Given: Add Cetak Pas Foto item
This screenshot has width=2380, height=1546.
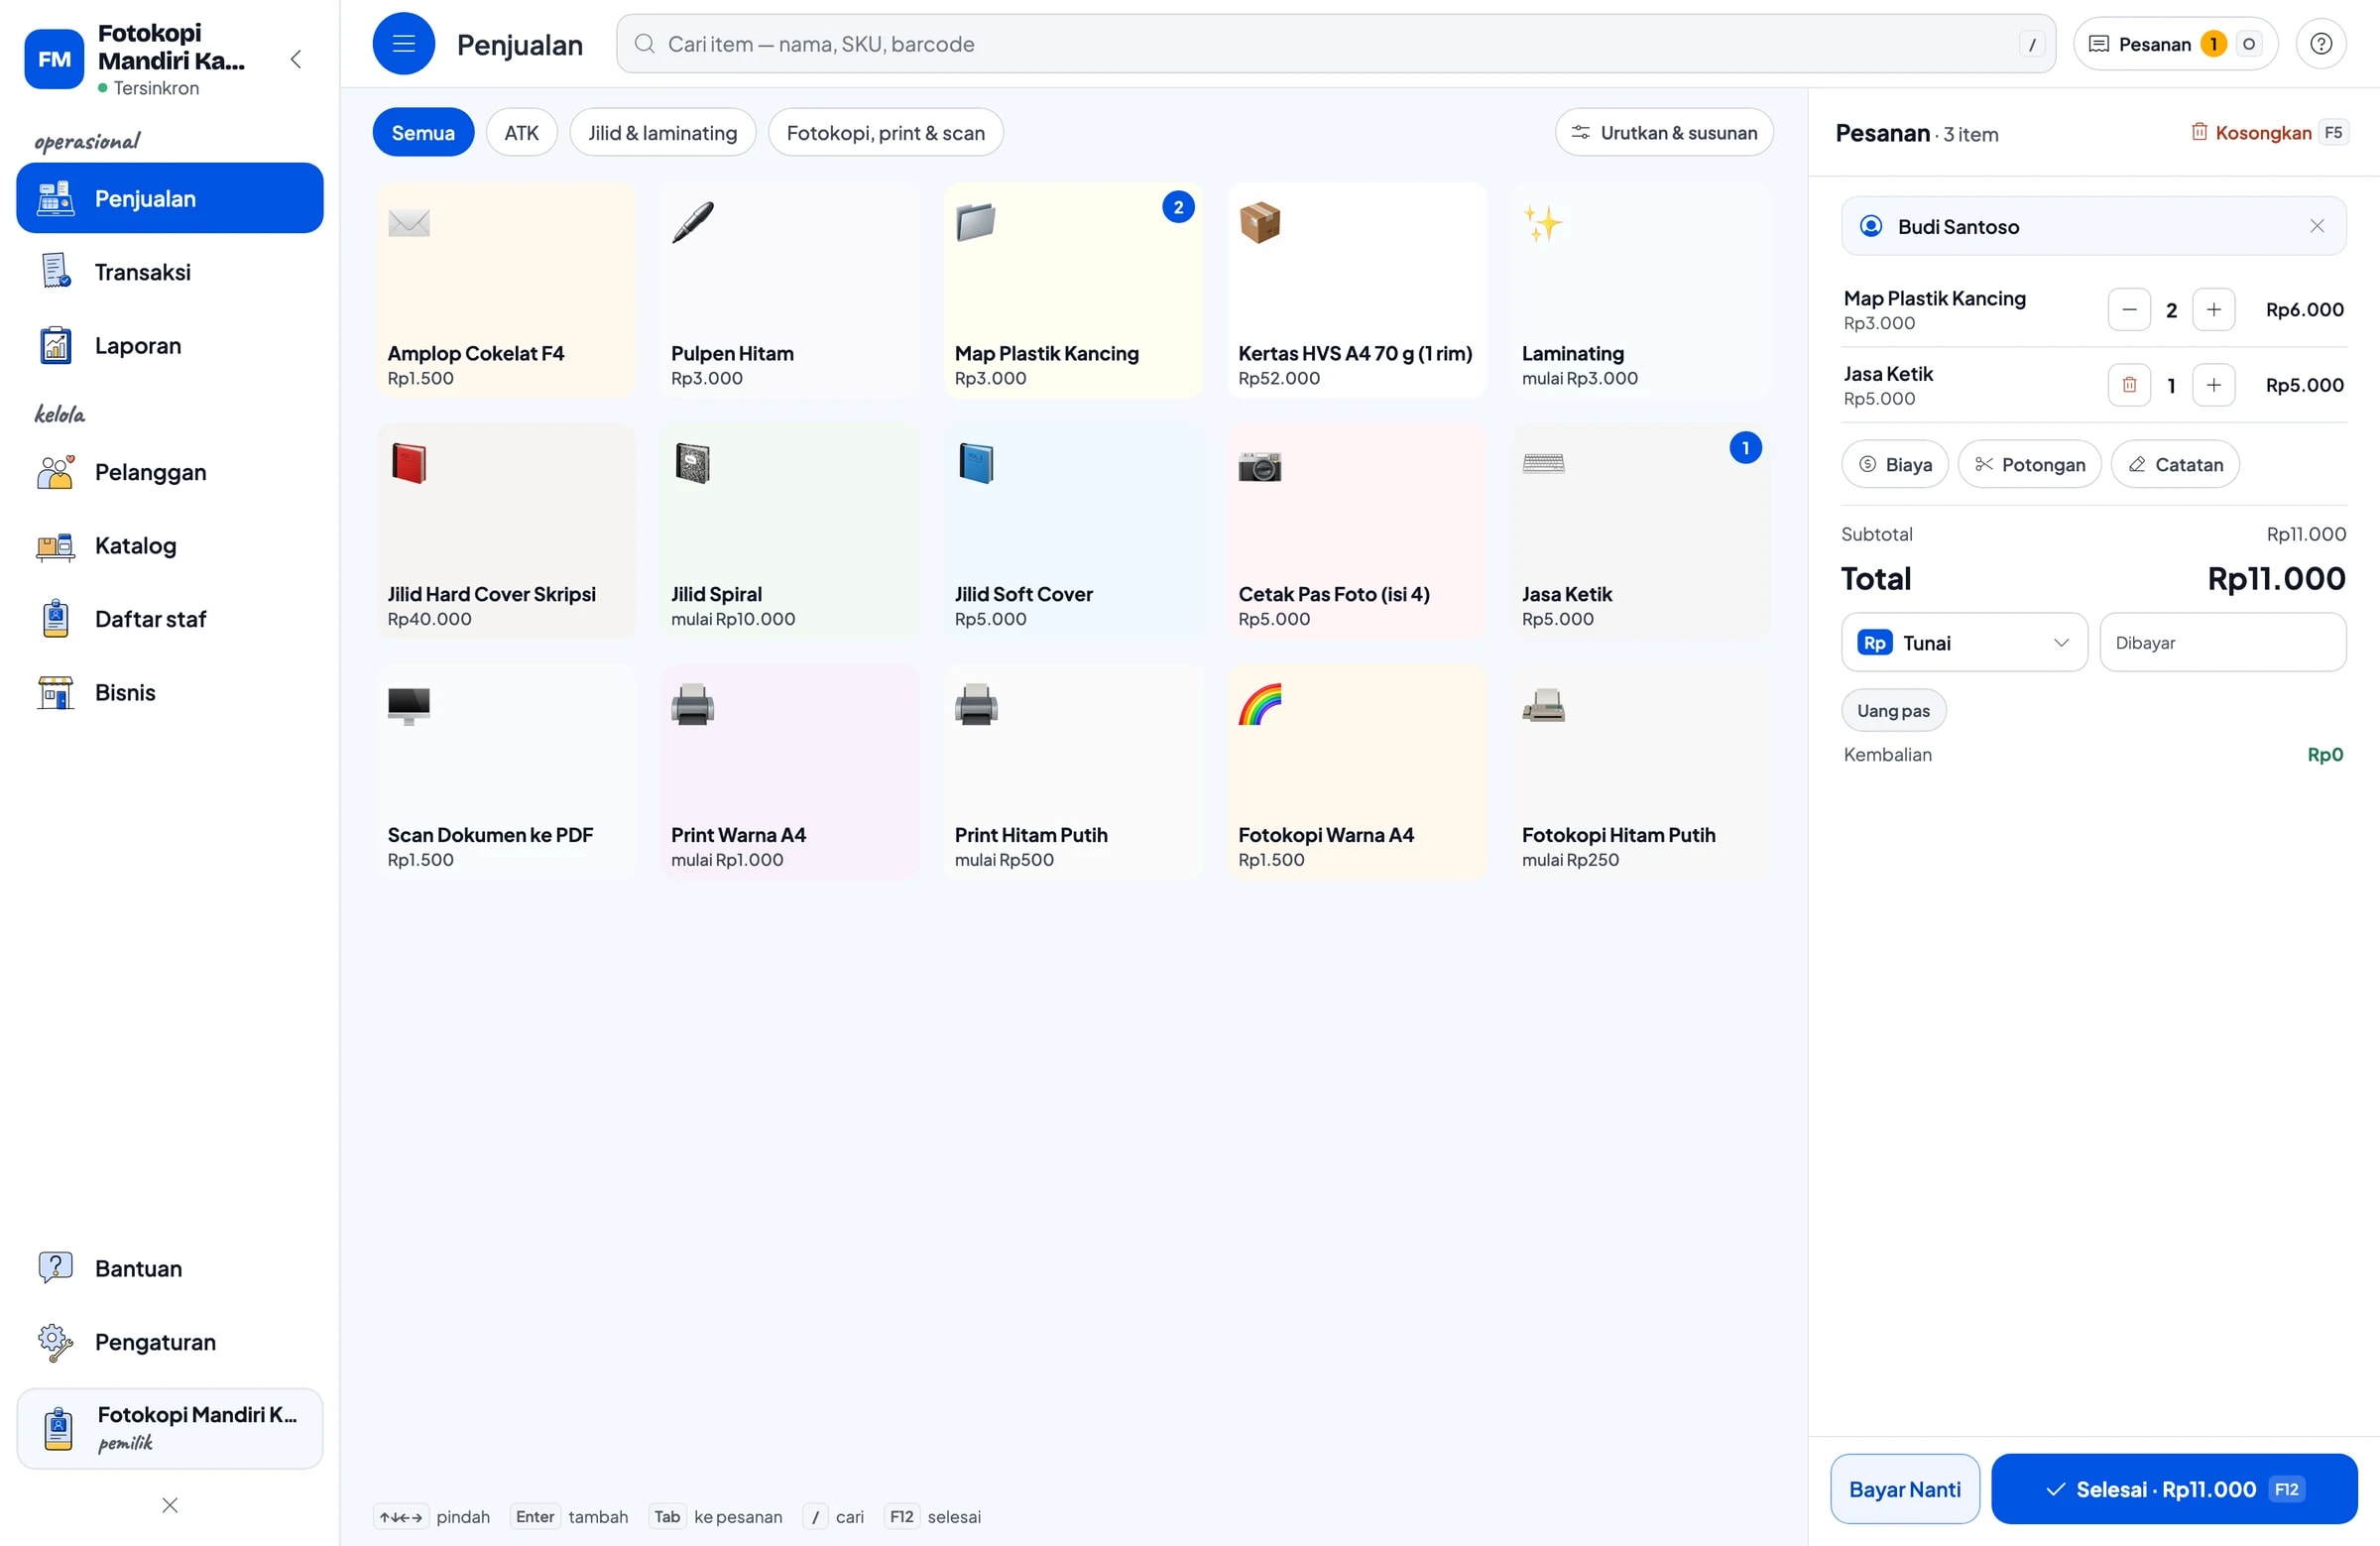Looking at the screenshot, I should (x=1357, y=532).
